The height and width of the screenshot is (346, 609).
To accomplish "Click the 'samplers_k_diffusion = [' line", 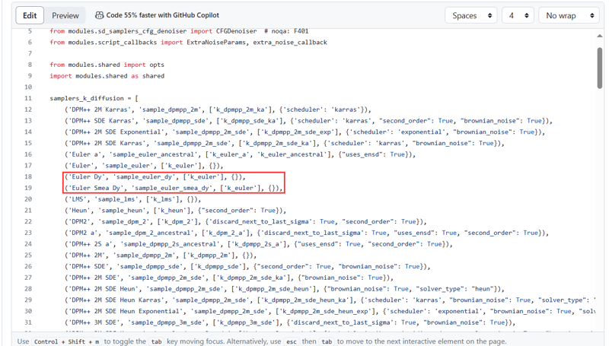I will [x=94, y=99].
